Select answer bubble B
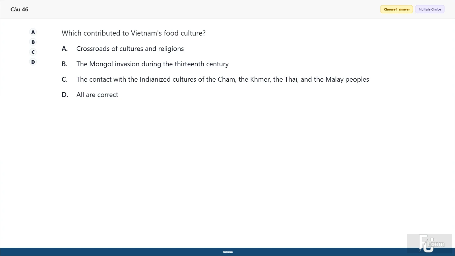 (x=33, y=42)
